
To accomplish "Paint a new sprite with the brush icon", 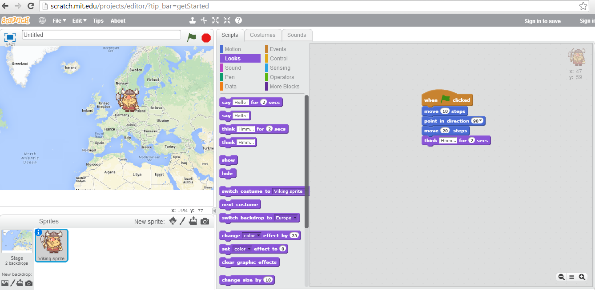I will click(x=183, y=220).
